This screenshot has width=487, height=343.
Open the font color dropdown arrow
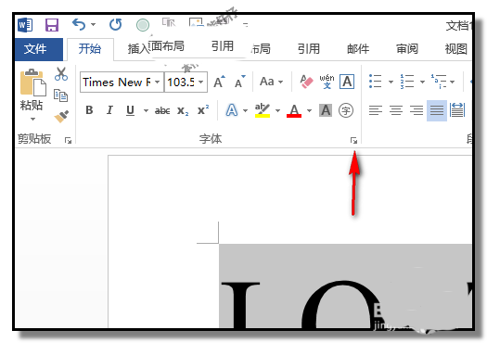[309, 110]
